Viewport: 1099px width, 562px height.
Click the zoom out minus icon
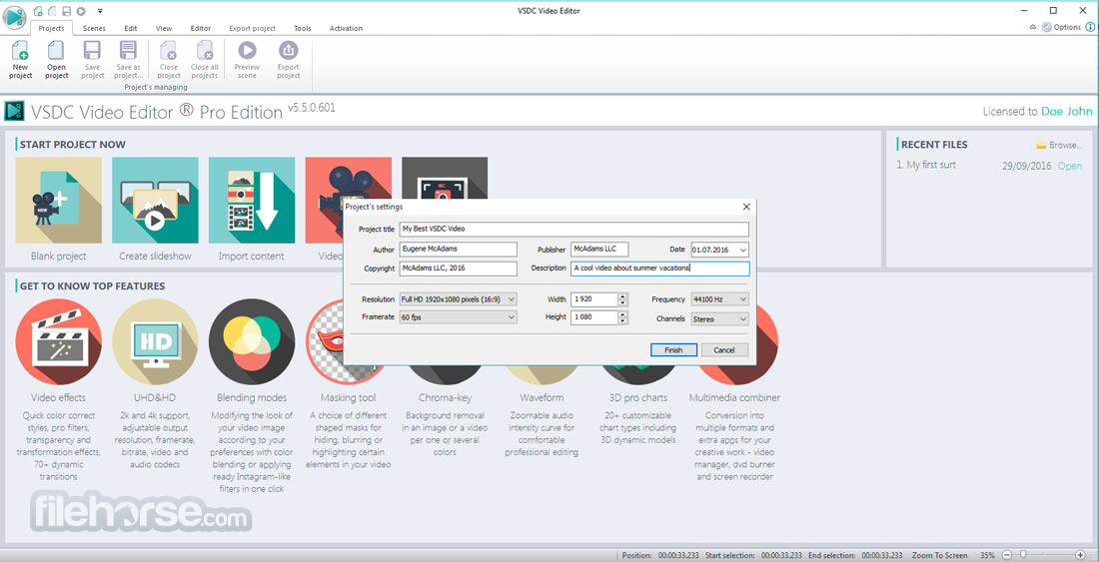coord(1006,555)
